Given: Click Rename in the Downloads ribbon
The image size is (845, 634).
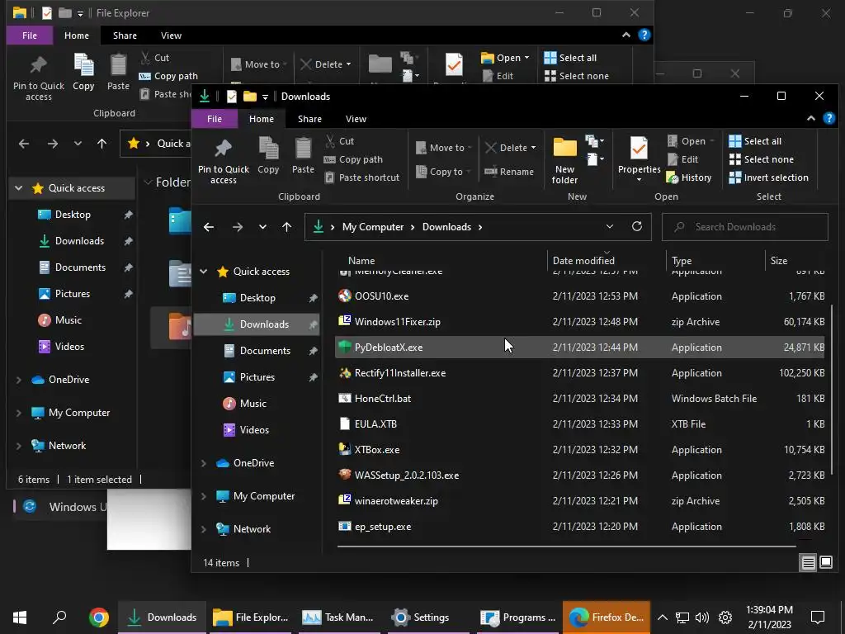Looking at the screenshot, I should click(x=508, y=172).
